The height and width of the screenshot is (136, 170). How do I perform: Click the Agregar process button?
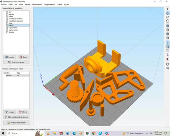click(x=9, y=112)
